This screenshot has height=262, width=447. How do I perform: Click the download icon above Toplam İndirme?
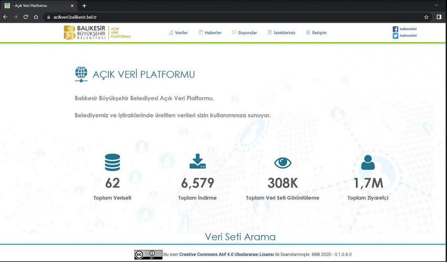pos(197,162)
